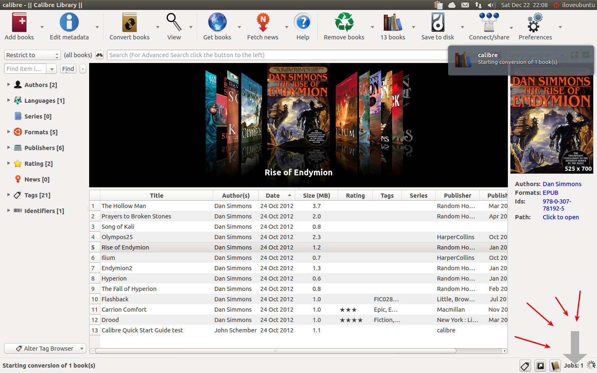Open the Save to disk dropdown arrow
This screenshot has width=597, height=373.
462,27
